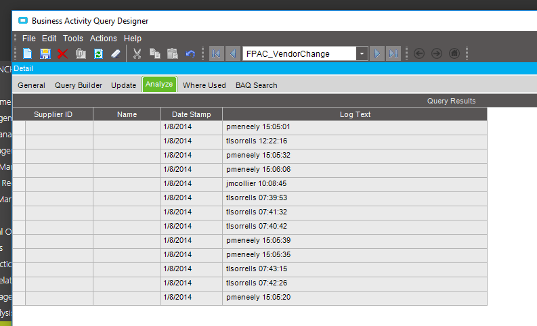Sort by Log Text column header
Image resolution: width=537 pixels, height=326 pixels.
355,114
